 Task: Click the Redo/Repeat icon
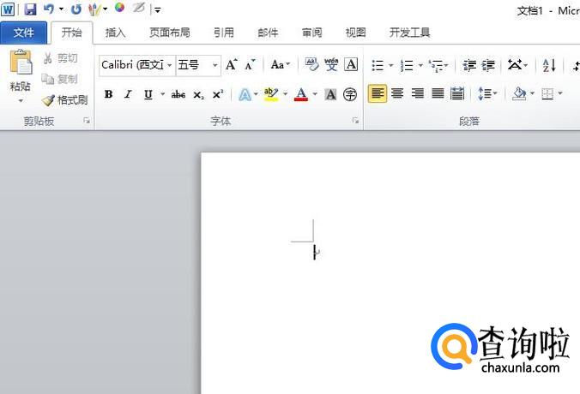[76, 9]
